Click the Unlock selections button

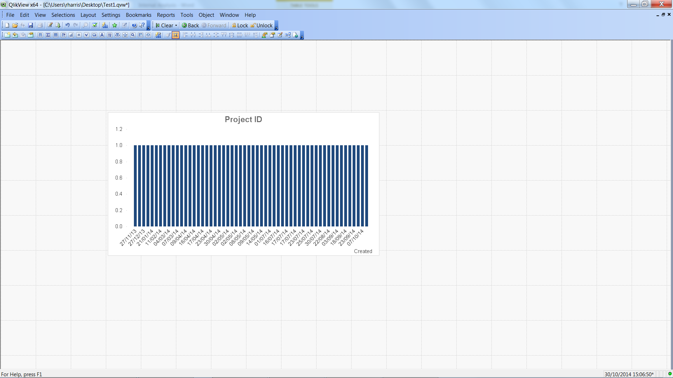point(261,26)
